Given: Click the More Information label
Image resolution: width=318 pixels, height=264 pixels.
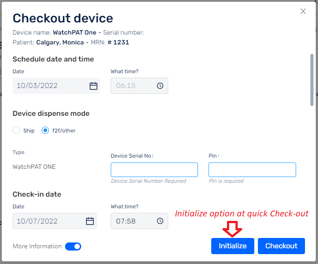Looking at the screenshot, I should (37, 246).
